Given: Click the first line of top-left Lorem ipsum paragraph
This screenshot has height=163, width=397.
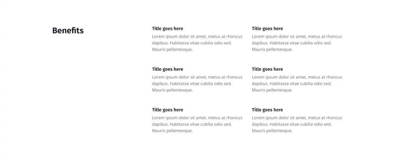Looking at the screenshot, I should (197, 37).
